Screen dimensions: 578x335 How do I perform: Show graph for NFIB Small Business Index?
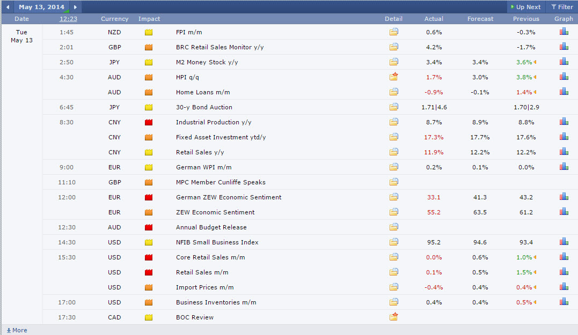(x=564, y=242)
